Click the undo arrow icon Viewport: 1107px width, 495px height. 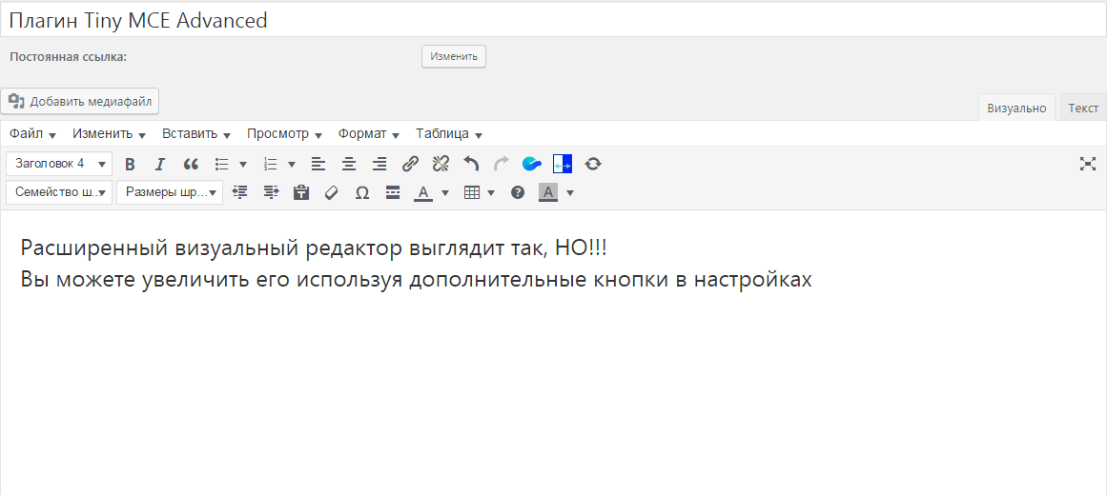tap(471, 164)
